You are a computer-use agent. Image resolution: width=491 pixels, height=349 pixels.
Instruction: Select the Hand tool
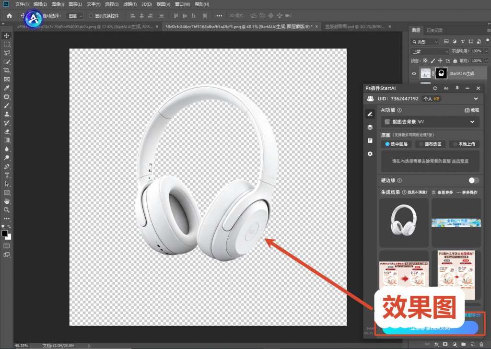(x=7, y=201)
